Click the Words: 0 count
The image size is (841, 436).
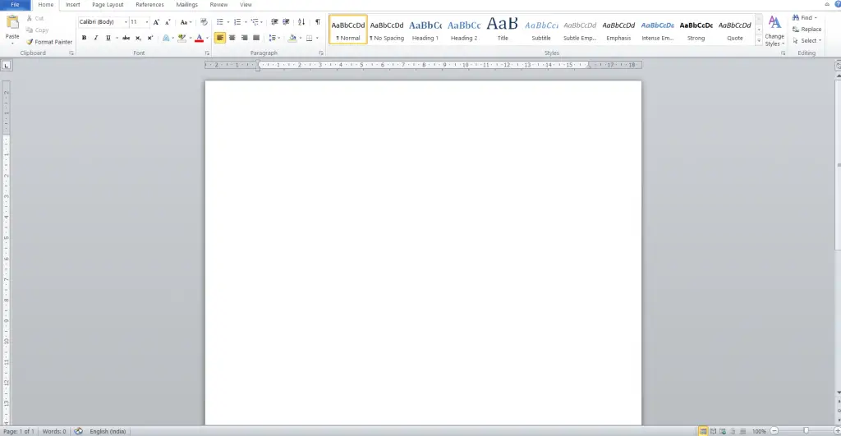(54, 431)
